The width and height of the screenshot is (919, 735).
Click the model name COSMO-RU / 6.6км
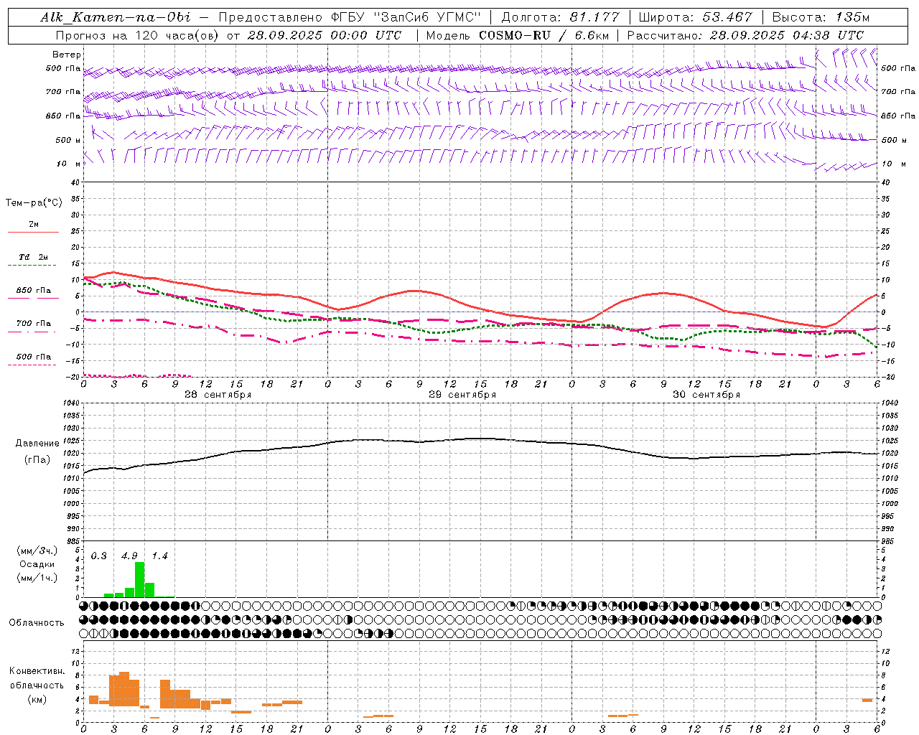coord(544,35)
